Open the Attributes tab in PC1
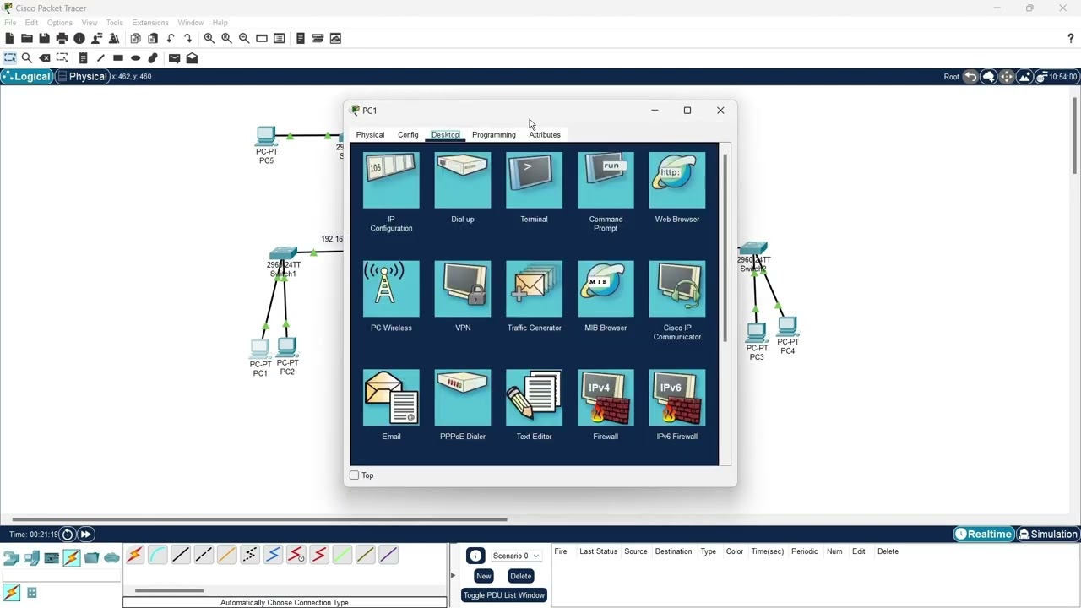Viewport: 1081px width, 608px height. [x=545, y=135]
